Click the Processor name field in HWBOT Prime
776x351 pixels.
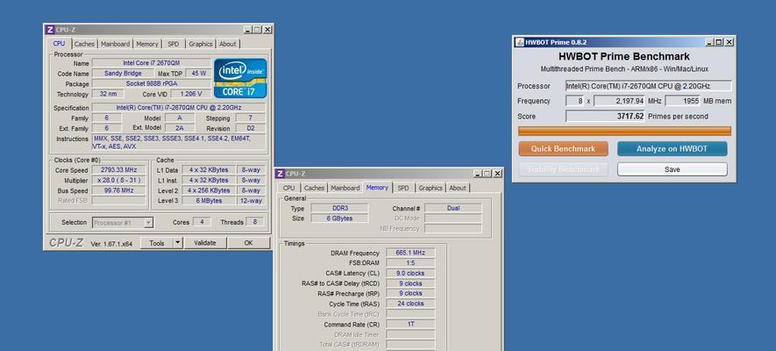pyautogui.click(x=648, y=86)
